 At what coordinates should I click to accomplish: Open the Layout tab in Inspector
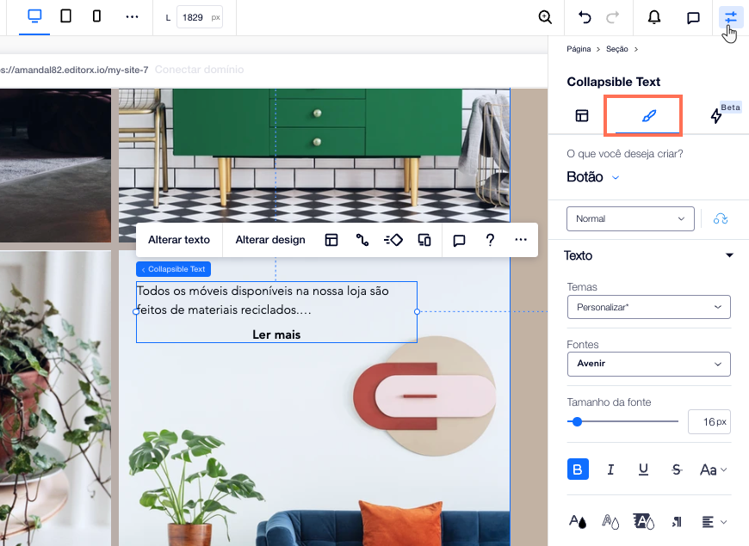(x=581, y=115)
